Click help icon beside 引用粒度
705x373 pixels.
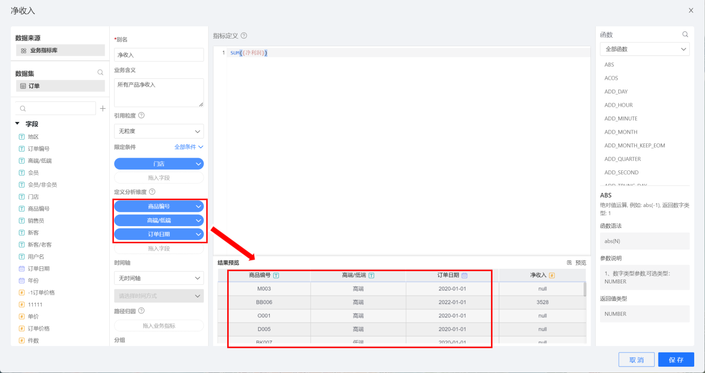[x=141, y=116]
